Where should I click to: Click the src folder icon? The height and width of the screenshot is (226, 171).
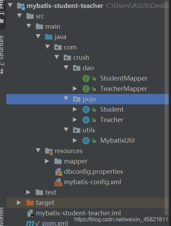click(30, 16)
